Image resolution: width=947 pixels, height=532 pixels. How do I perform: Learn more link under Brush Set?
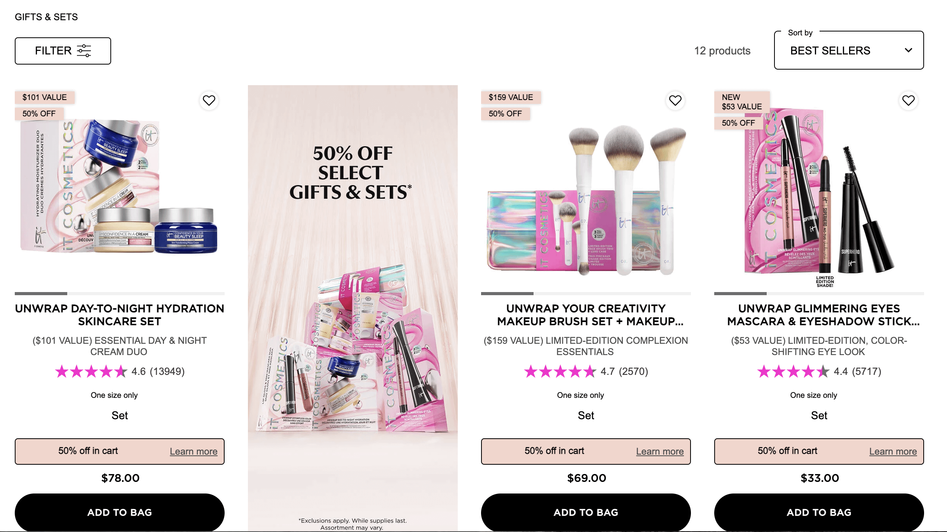point(660,451)
